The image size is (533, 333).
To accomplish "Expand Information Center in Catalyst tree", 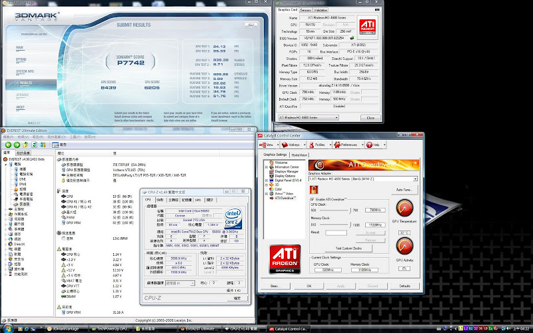I will [266, 167].
